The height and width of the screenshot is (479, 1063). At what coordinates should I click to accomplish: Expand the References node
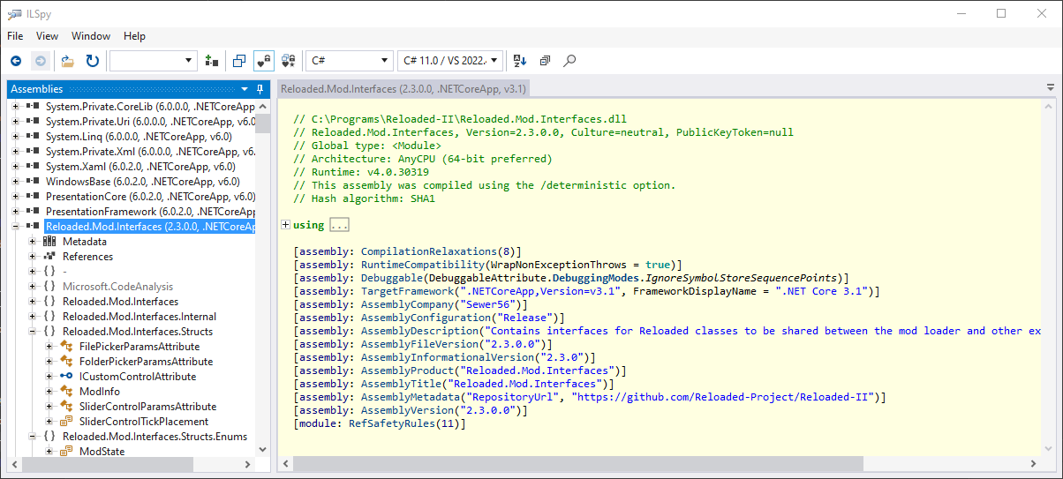point(33,257)
